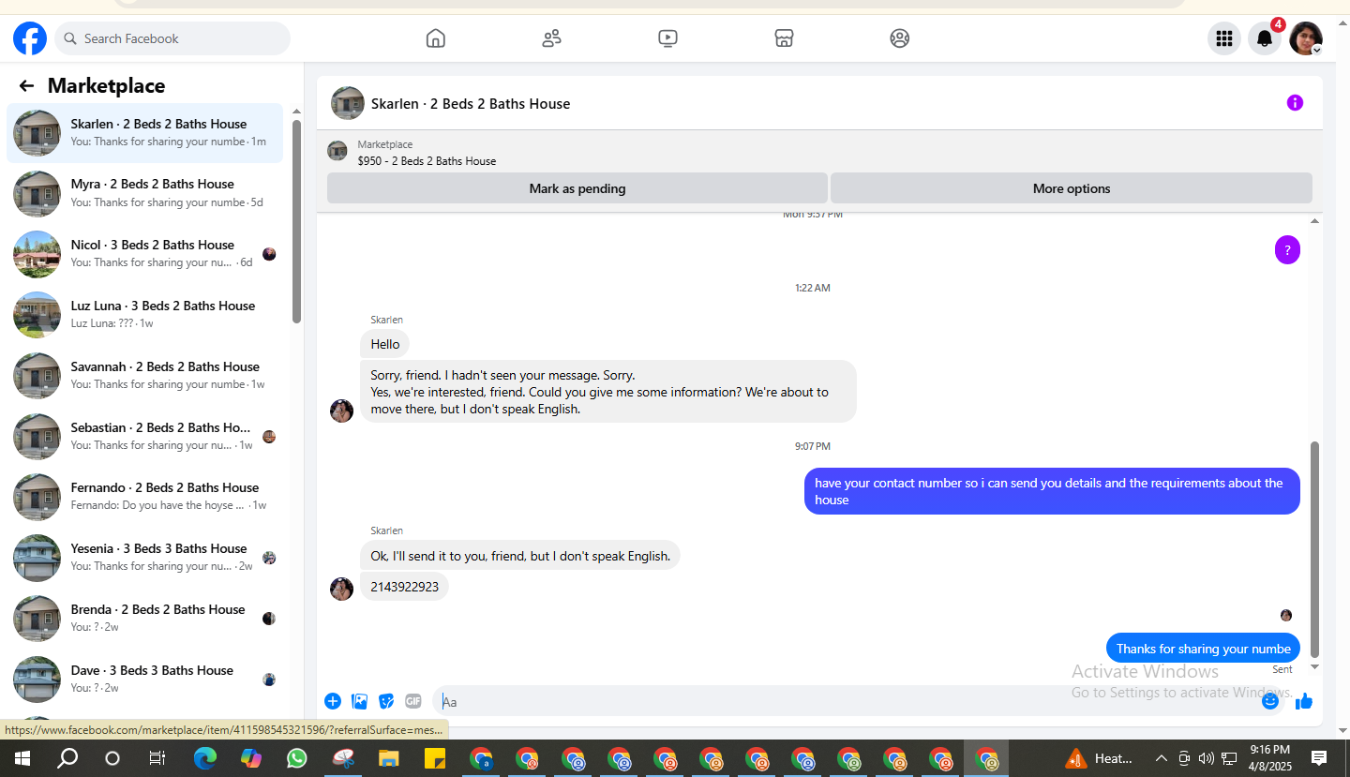
Task: Open the Groups icon in top navigation
Action: click(900, 38)
